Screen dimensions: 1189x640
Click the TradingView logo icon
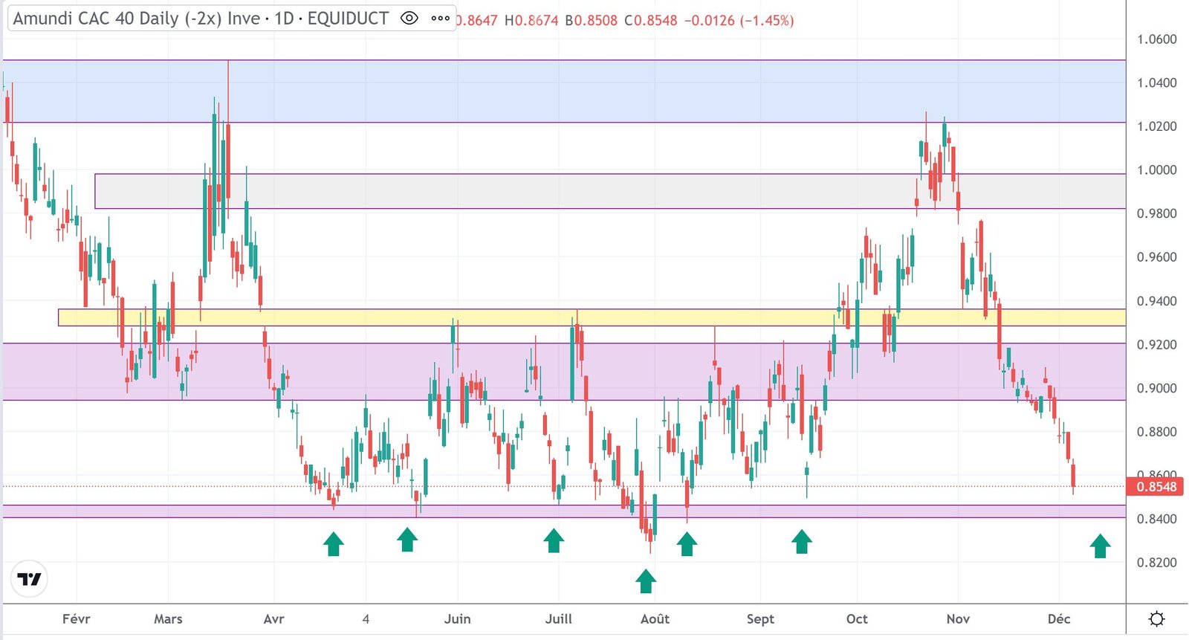[30, 579]
